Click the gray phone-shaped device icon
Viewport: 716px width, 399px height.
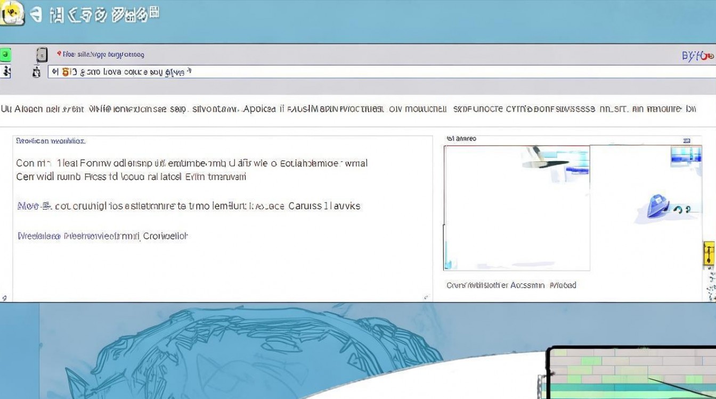[42, 55]
